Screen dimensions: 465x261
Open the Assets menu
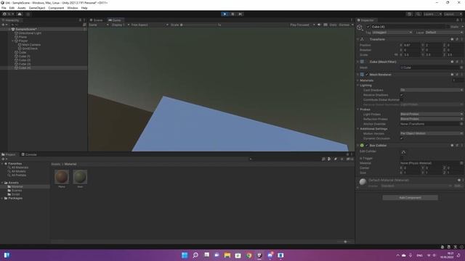pos(22,8)
